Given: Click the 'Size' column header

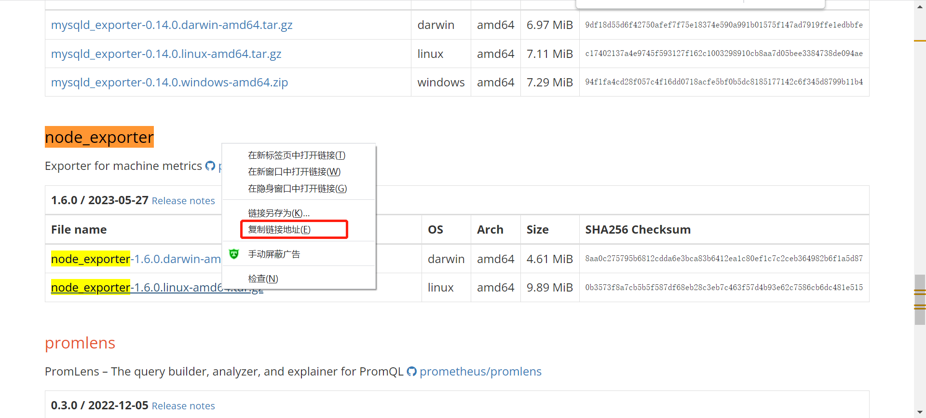Looking at the screenshot, I should click(538, 230).
